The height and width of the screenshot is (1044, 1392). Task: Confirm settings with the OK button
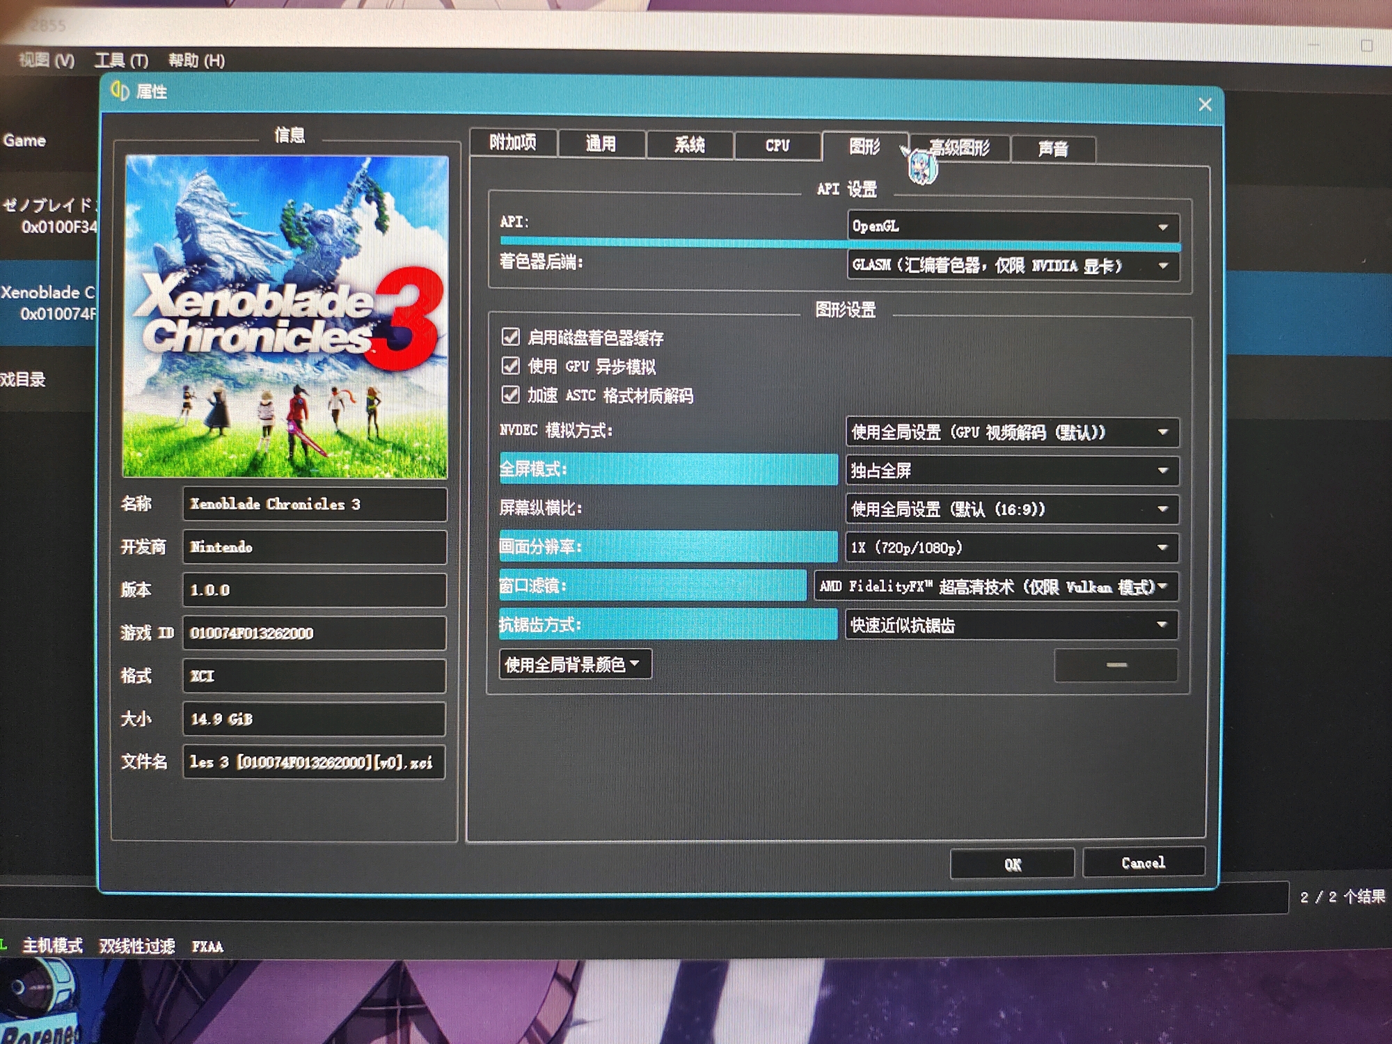coord(1012,864)
